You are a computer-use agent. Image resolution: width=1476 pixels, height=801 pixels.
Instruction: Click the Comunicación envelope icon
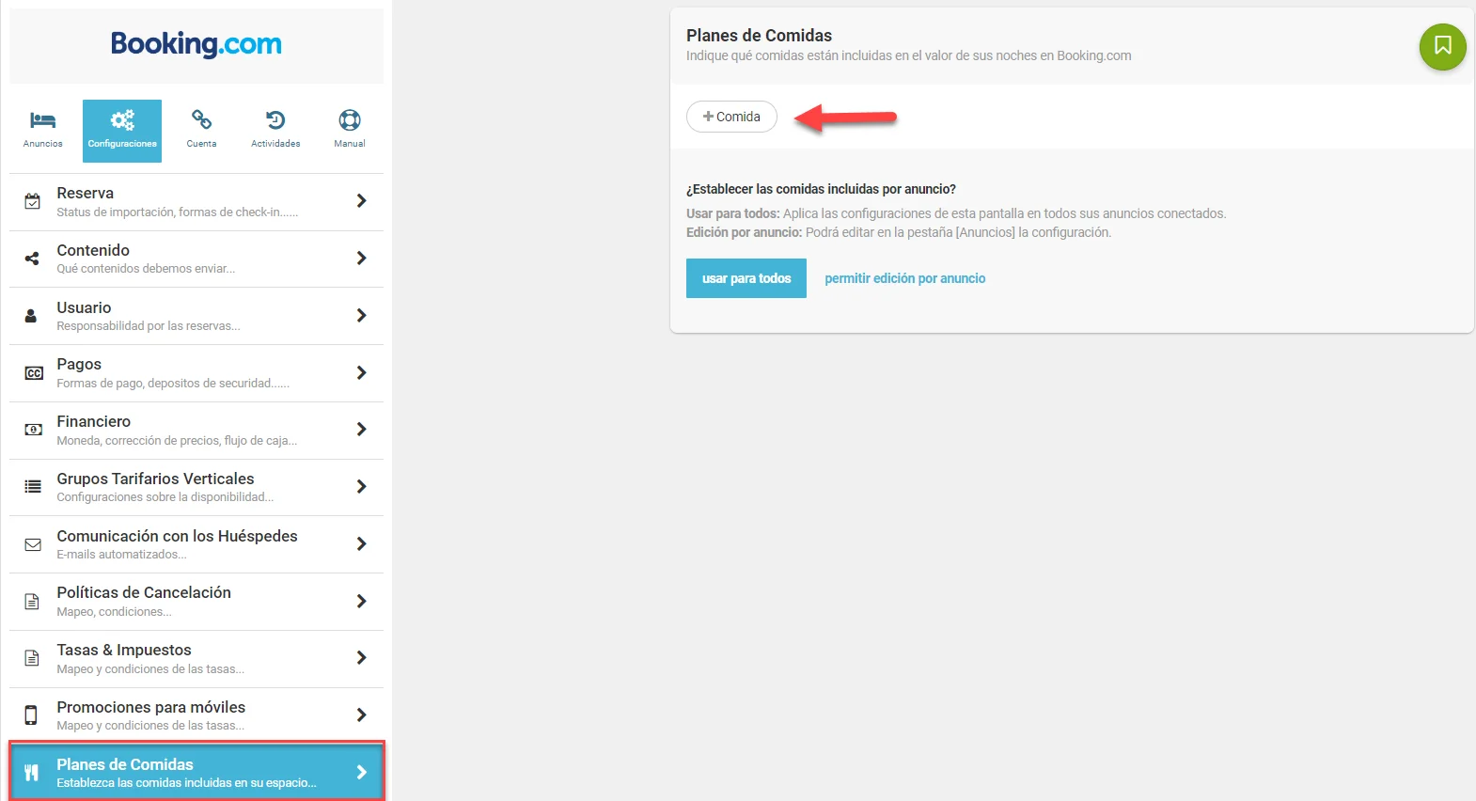pos(33,544)
